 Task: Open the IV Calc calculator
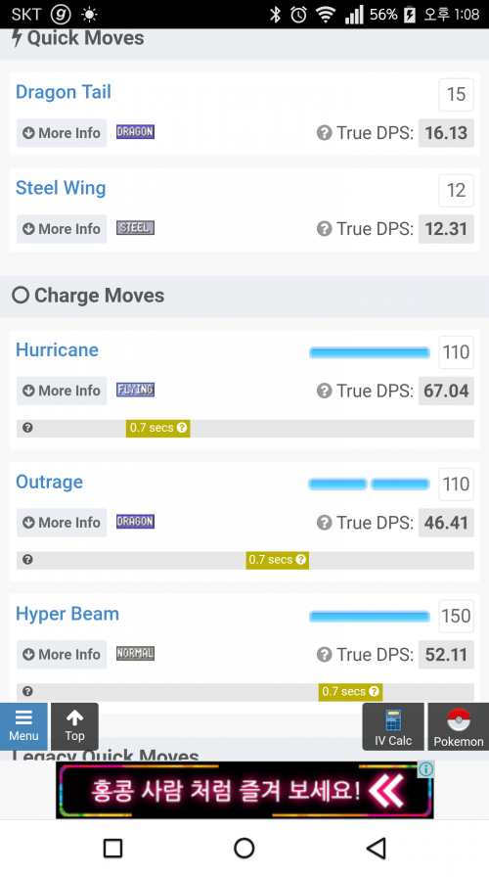393,726
